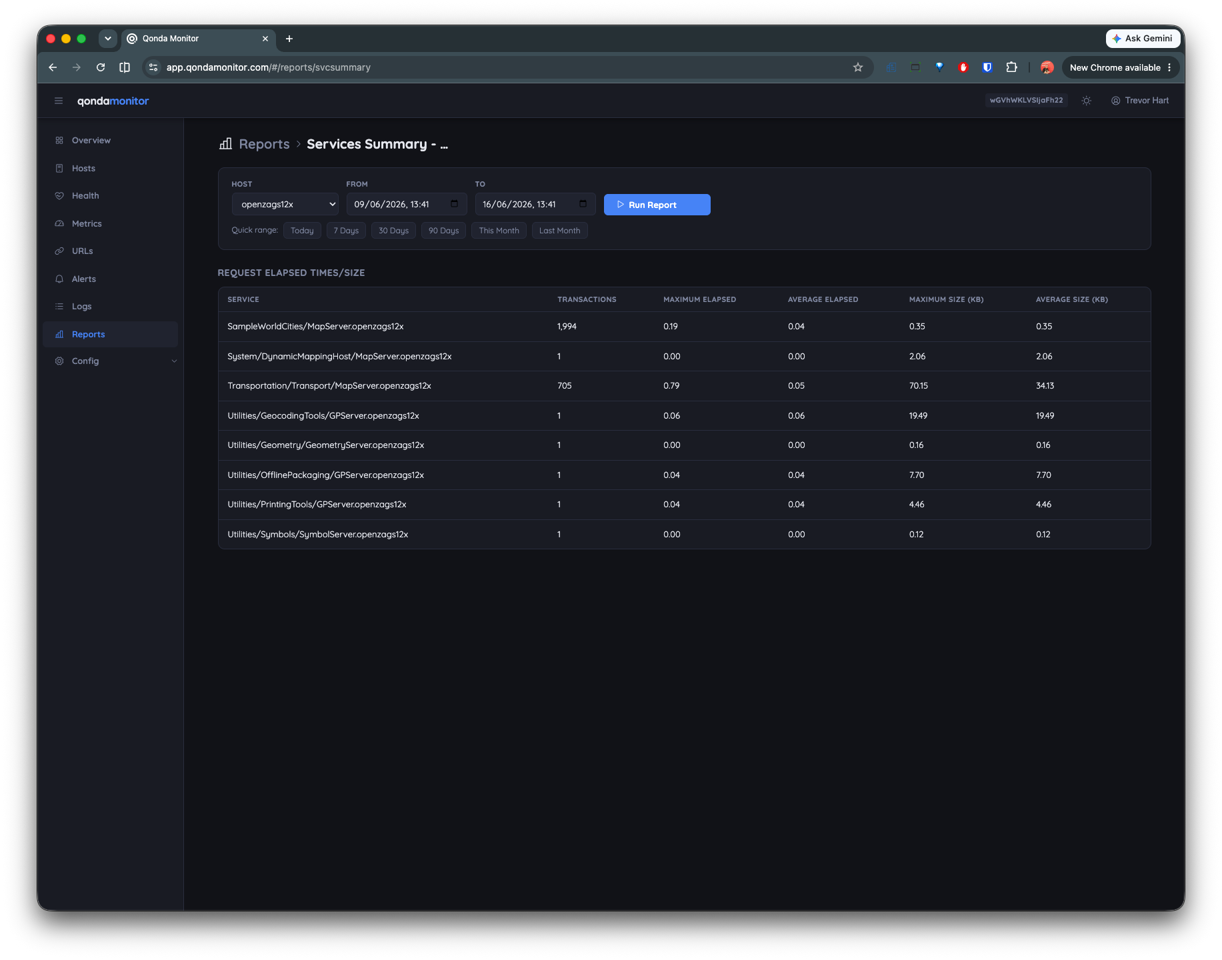The height and width of the screenshot is (960, 1222).
Task: Toggle the light/dark theme sun icon
Action: click(1087, 101)
